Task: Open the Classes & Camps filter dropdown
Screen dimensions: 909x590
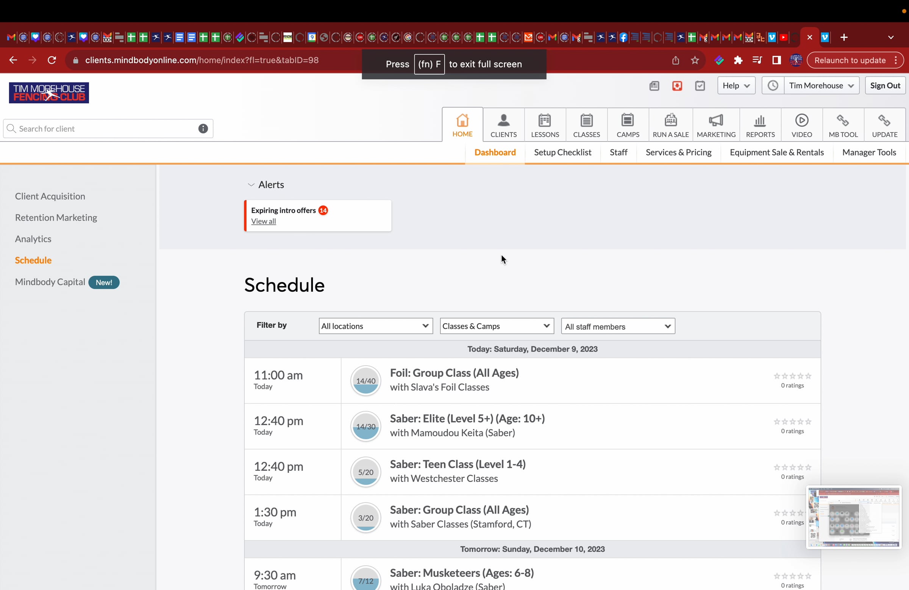Action: [x=497, y=326]
